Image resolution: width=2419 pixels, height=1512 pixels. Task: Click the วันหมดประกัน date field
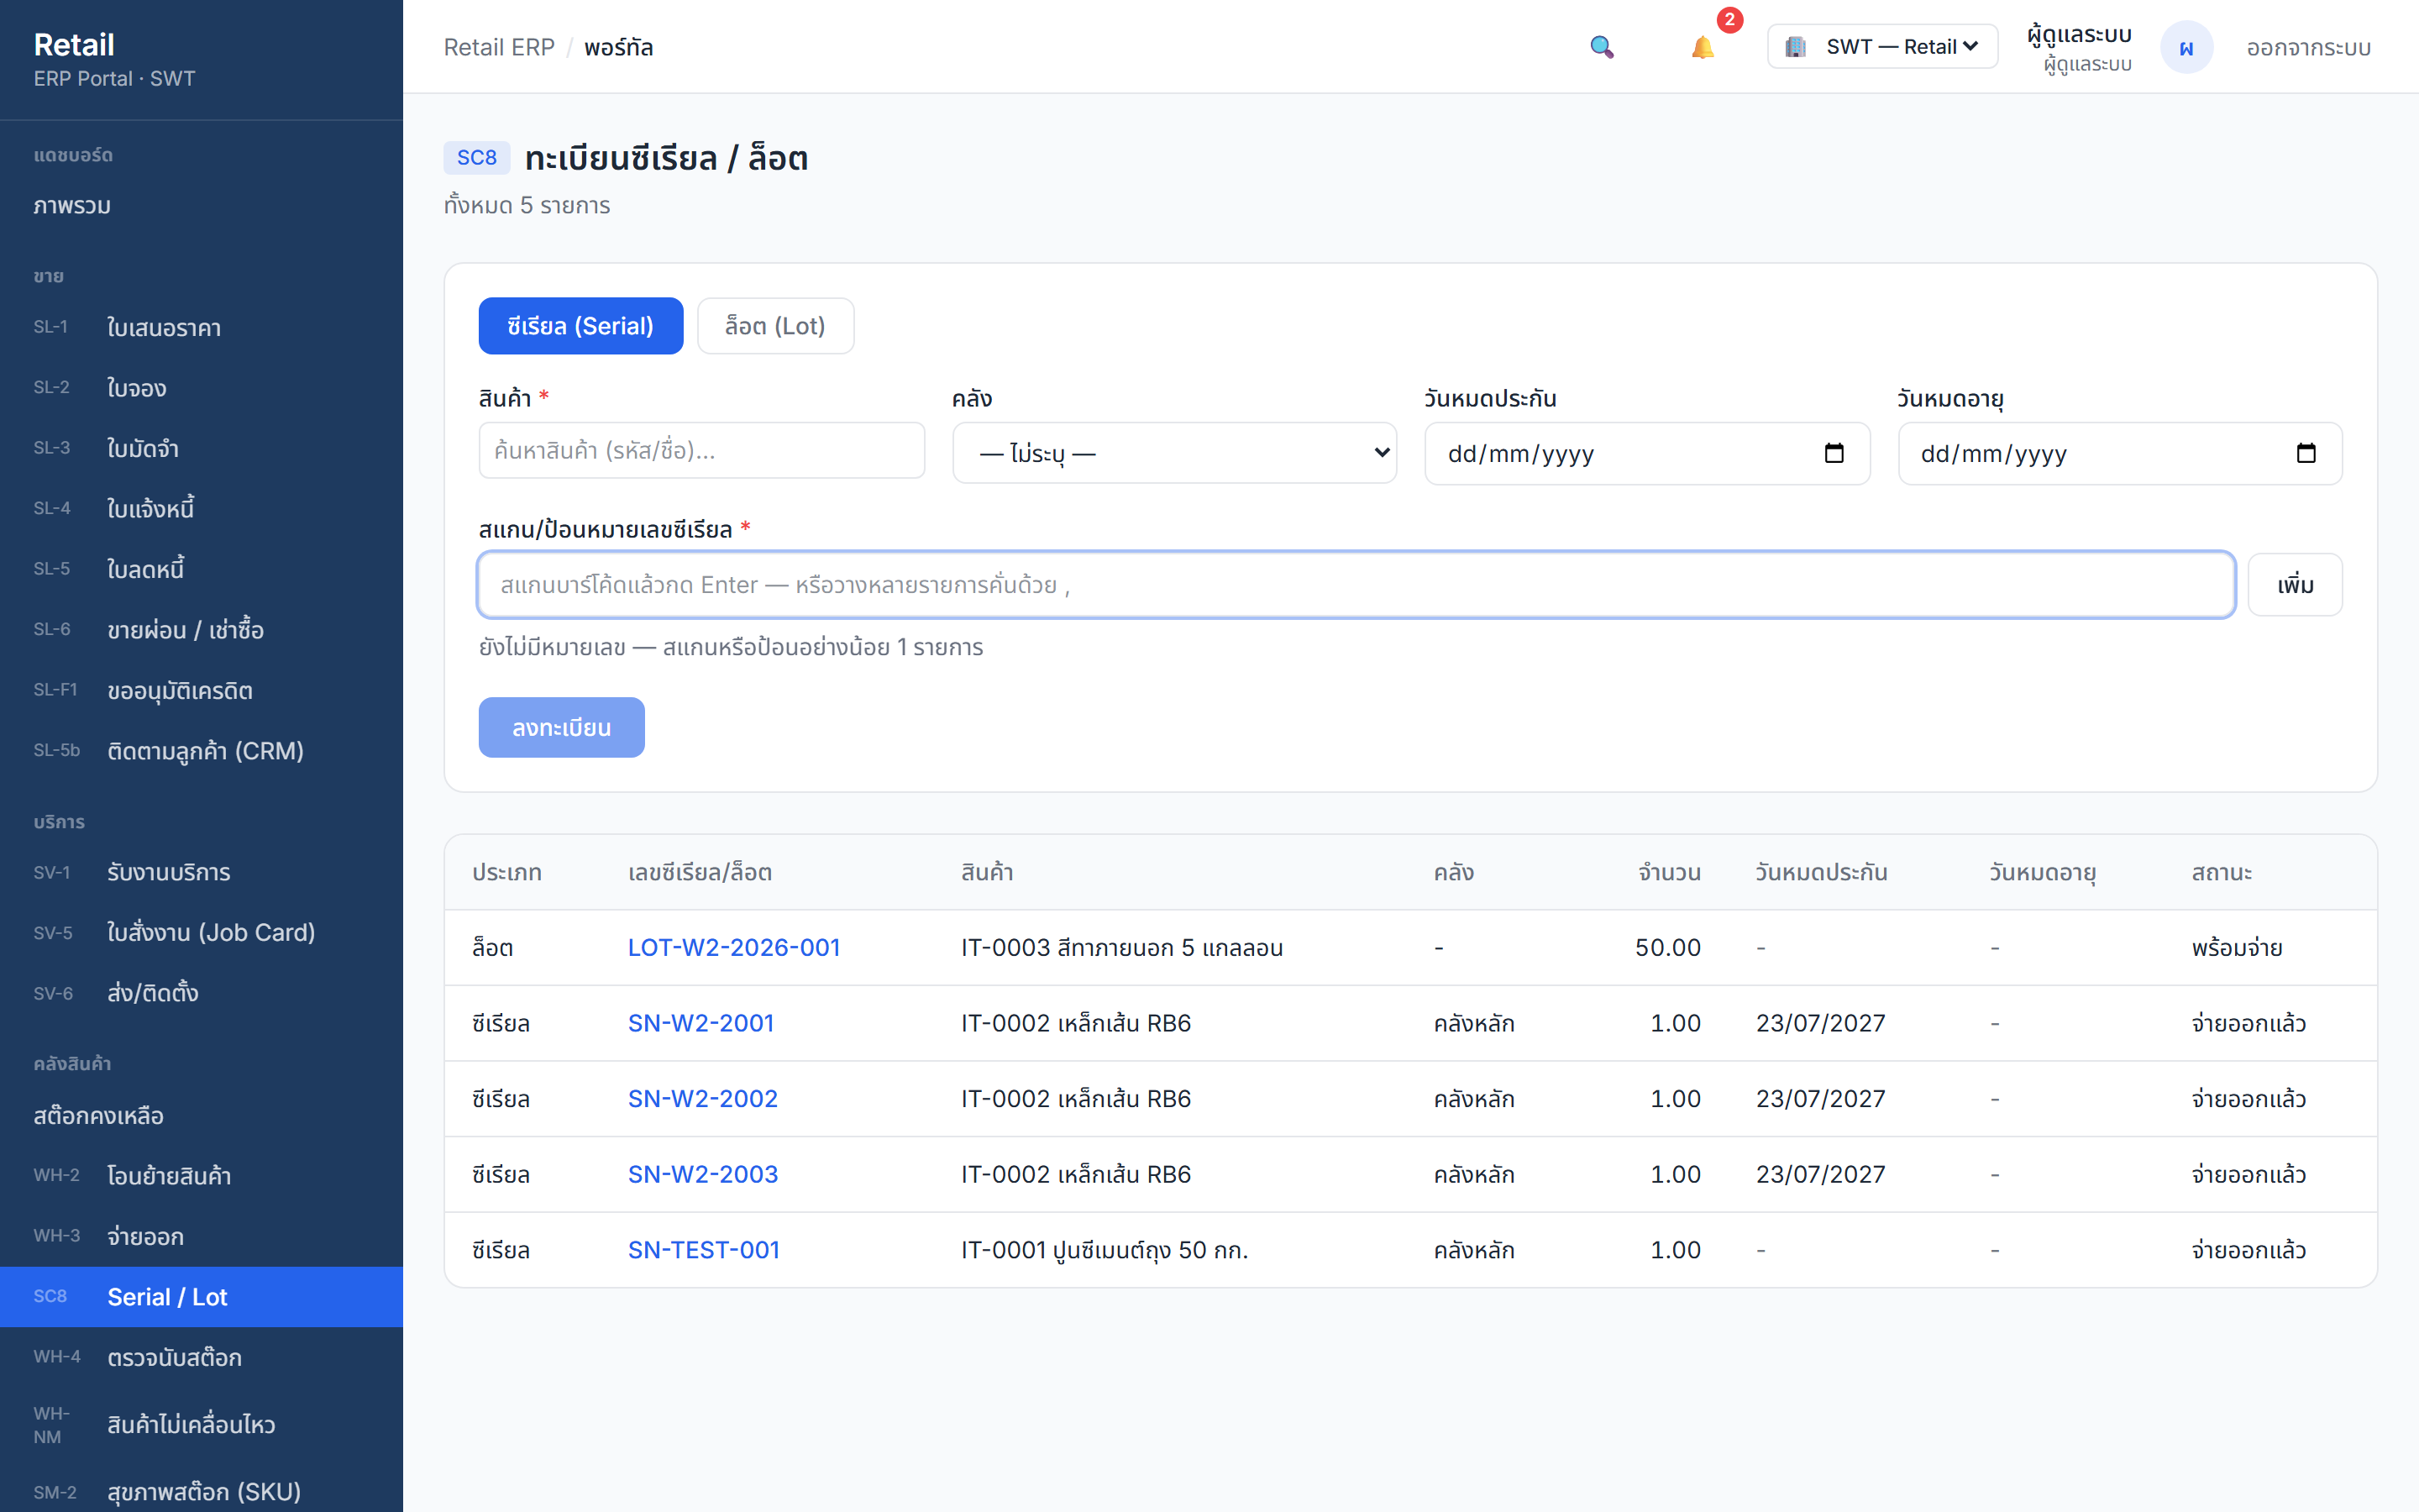coord(1647,453)
